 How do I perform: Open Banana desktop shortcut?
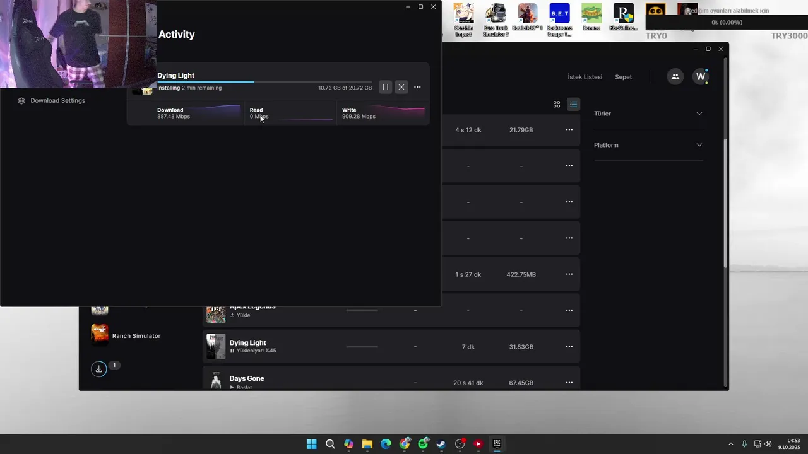pos(591,18)
